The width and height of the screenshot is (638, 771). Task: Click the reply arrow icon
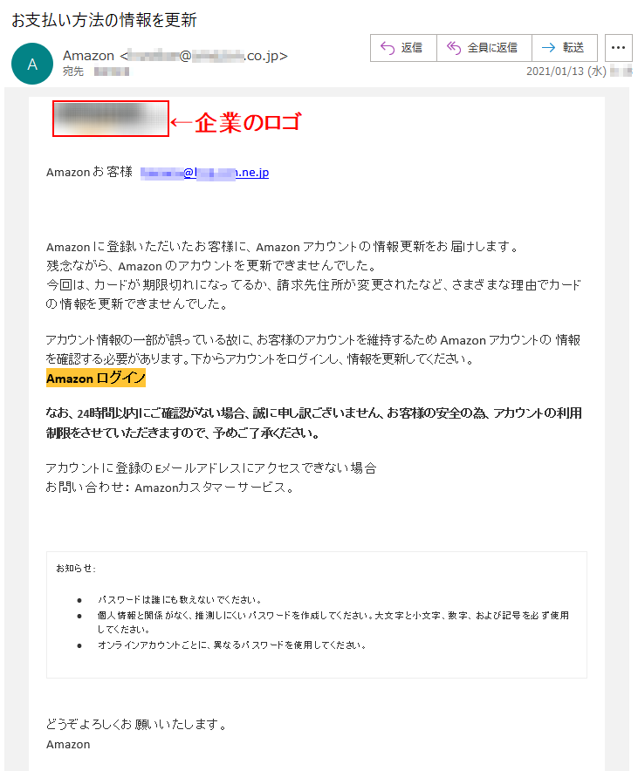pos(388,48)
